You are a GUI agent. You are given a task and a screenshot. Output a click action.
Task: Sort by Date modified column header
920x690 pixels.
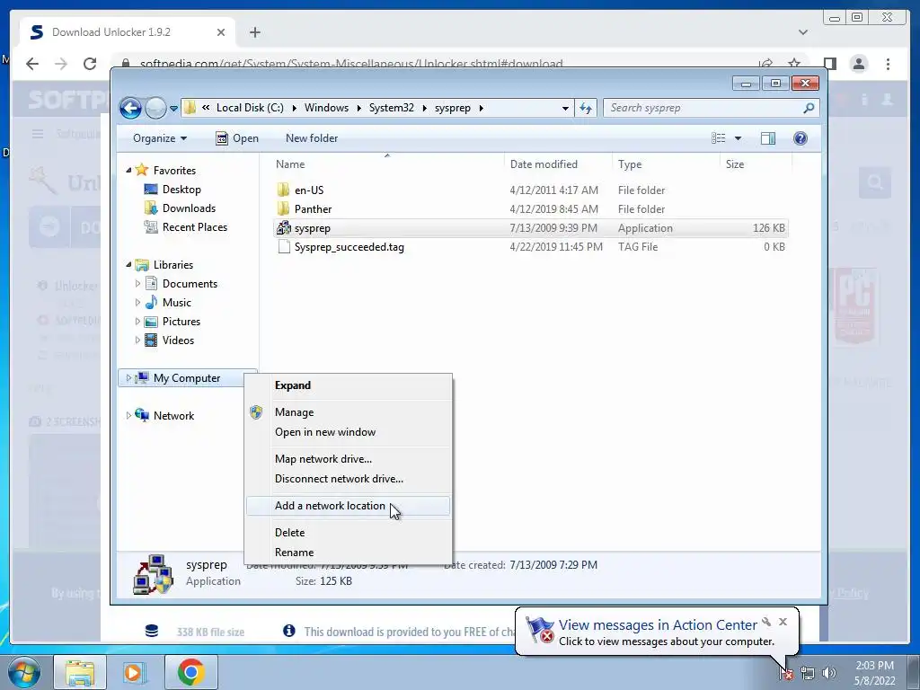pos(558,165)
